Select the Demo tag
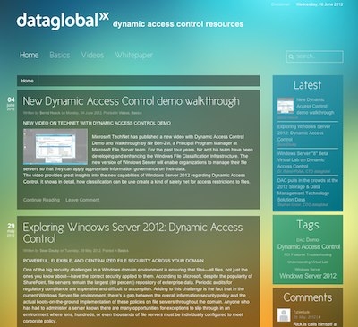This screenshot has width=358, height=327. tap(312, 240)
